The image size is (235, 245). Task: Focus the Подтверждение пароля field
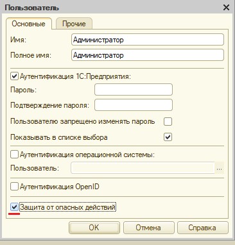coord(134,105)
